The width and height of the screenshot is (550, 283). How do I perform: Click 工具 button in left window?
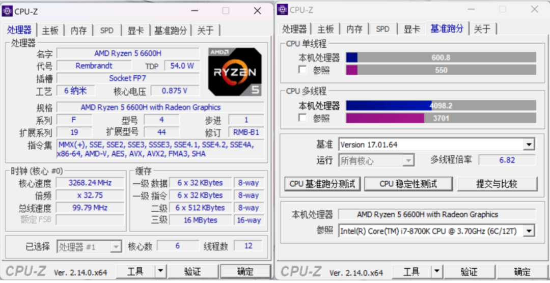pyautogui.click(x=135, y=271)
